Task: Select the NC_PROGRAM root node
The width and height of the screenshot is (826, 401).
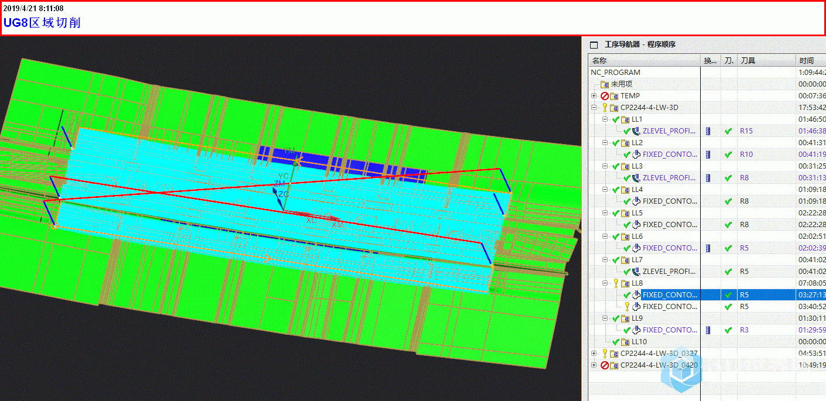Action: (616, 73)
